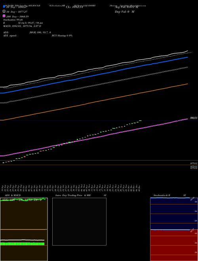The image size is (198, 261).
Task: Click the first green candle near the bottom left
Action: pyautogui.click(x=4, y=163)
